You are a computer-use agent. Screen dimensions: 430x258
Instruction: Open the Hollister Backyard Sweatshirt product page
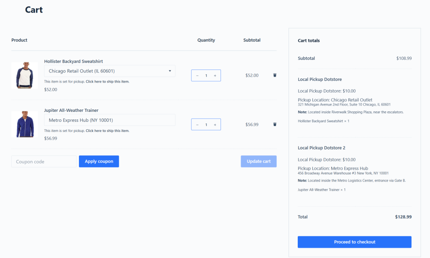click(73, 61)
